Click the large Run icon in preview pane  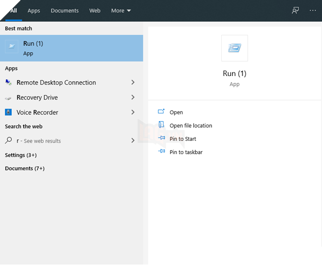[x=235, y=48]
